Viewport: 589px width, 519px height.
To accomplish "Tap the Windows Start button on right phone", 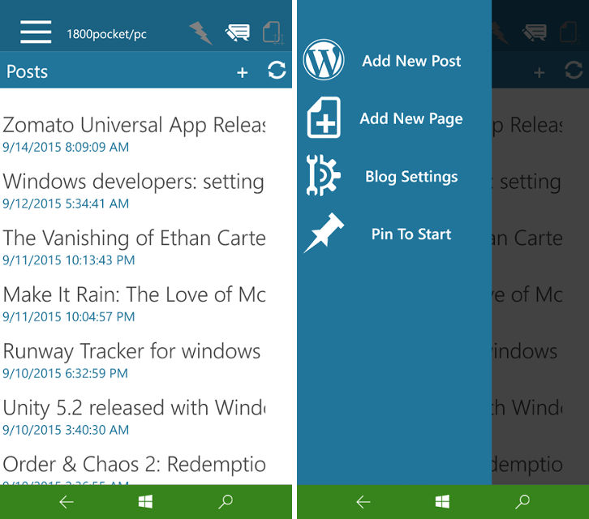I will coord(442,502).
